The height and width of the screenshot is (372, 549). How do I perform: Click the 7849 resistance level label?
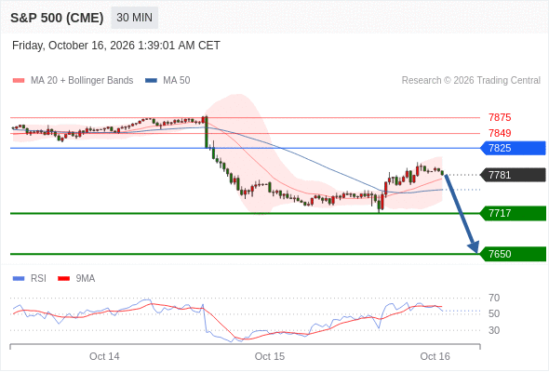coord(500,133)
